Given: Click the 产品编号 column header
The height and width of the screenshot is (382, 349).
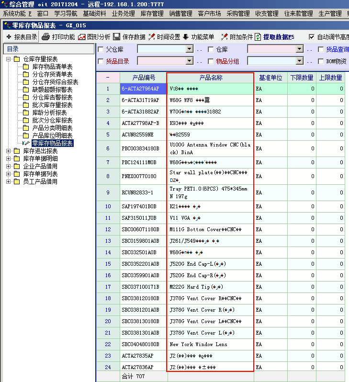Looking at the screenshot, I should 144,78.
